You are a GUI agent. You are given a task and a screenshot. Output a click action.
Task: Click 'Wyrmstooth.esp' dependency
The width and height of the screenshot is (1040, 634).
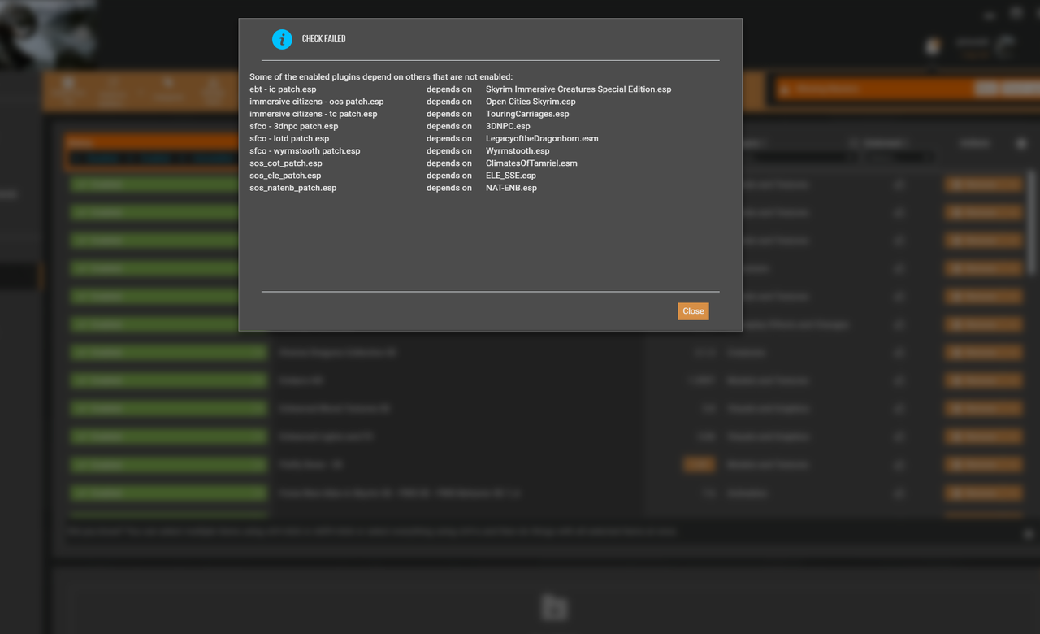coord(518,150)
